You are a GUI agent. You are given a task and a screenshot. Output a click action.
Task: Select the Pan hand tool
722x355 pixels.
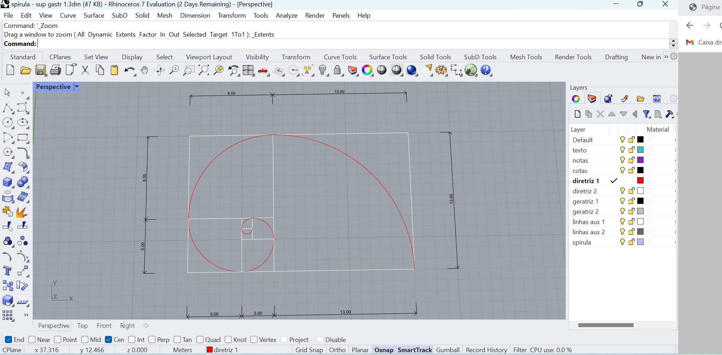coord(144,70)
